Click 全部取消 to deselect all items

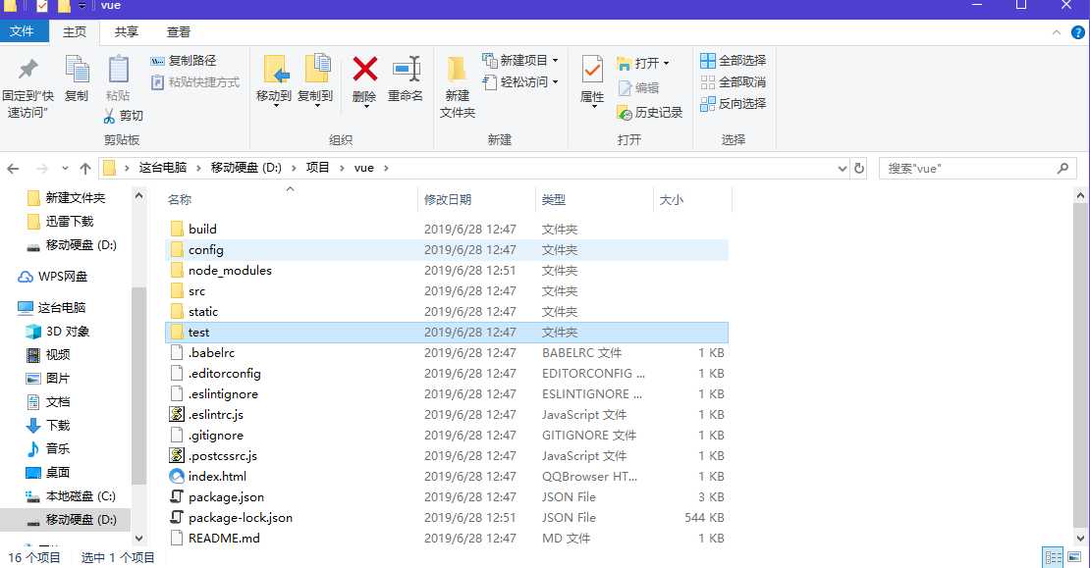pyautogui.click(x=732, y=80)
